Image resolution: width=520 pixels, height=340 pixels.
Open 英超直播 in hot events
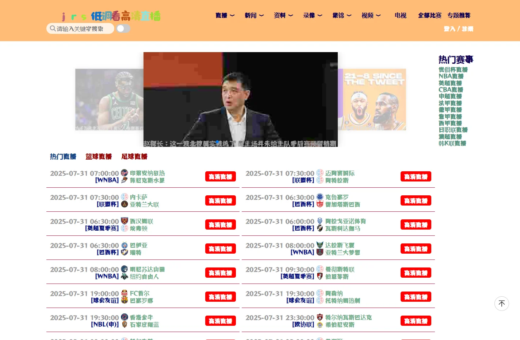pyautogui.click(x=450, y=83)
